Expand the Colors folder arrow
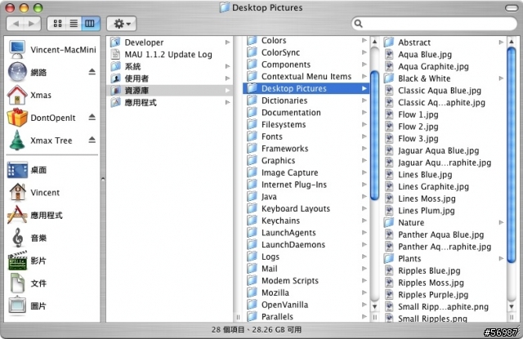523x339 pixels. 364,40
